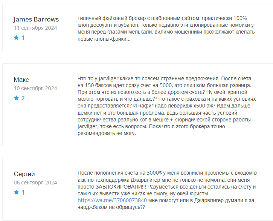Click rating number 2 for Макс
Image resolution: width=273 pixels, height=221 pixels.
coord(23,98)
